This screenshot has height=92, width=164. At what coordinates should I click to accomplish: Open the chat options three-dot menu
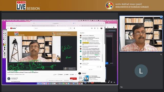click(101, 33)
